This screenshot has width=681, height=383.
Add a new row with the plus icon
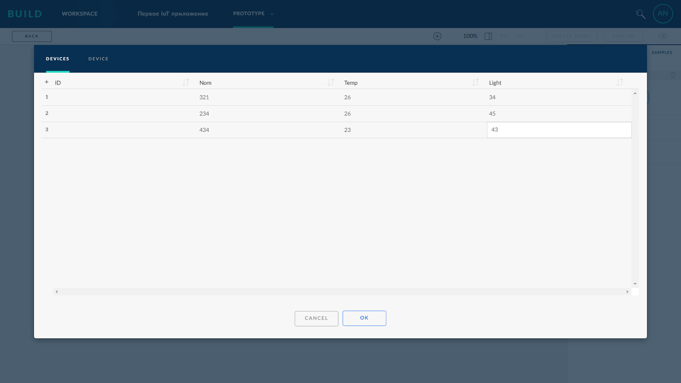coord(46,82)
